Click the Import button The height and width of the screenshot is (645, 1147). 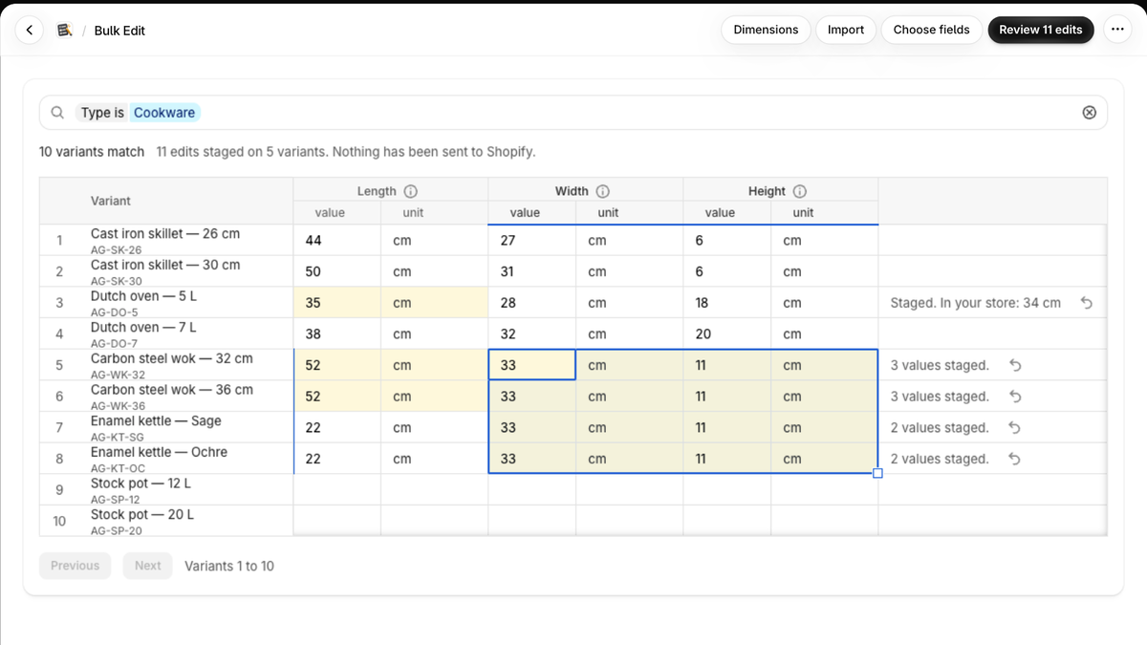846,30
